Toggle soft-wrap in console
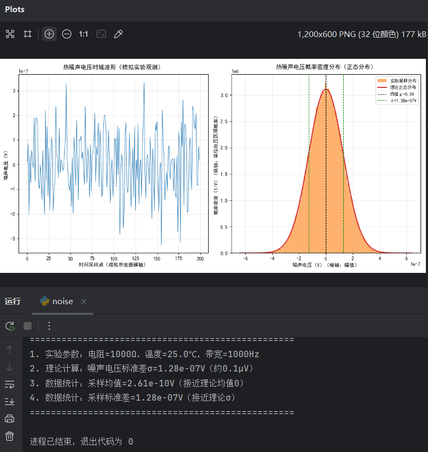This screenshot has height=452, width=428. [x=10, y=384]
